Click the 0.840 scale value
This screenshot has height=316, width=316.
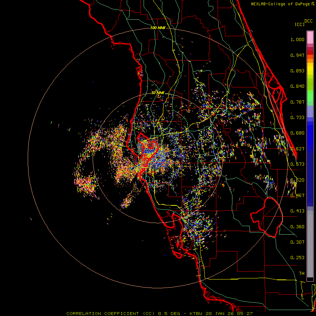pos(297,86)
